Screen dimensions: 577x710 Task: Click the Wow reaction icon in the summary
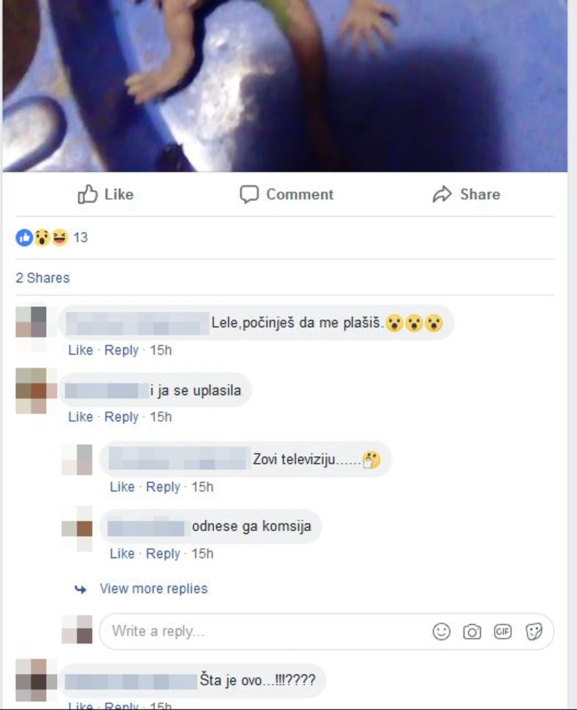click(x=41, y=238)
